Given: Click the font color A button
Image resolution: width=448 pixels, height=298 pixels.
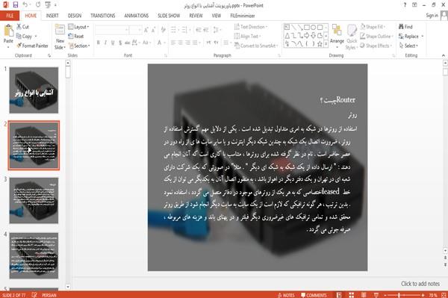Looking at the screenshot, I should (160, 43).
